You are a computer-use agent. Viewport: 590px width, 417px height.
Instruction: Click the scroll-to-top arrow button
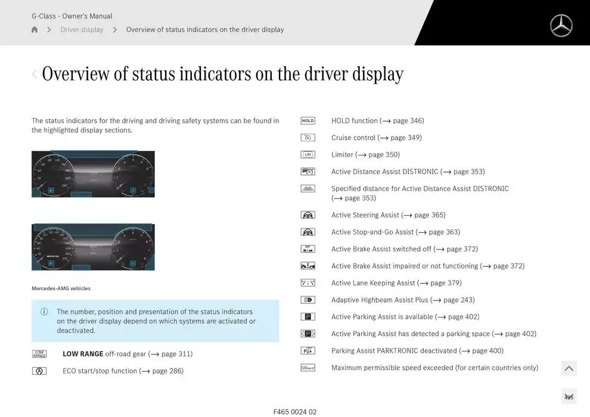569,369
